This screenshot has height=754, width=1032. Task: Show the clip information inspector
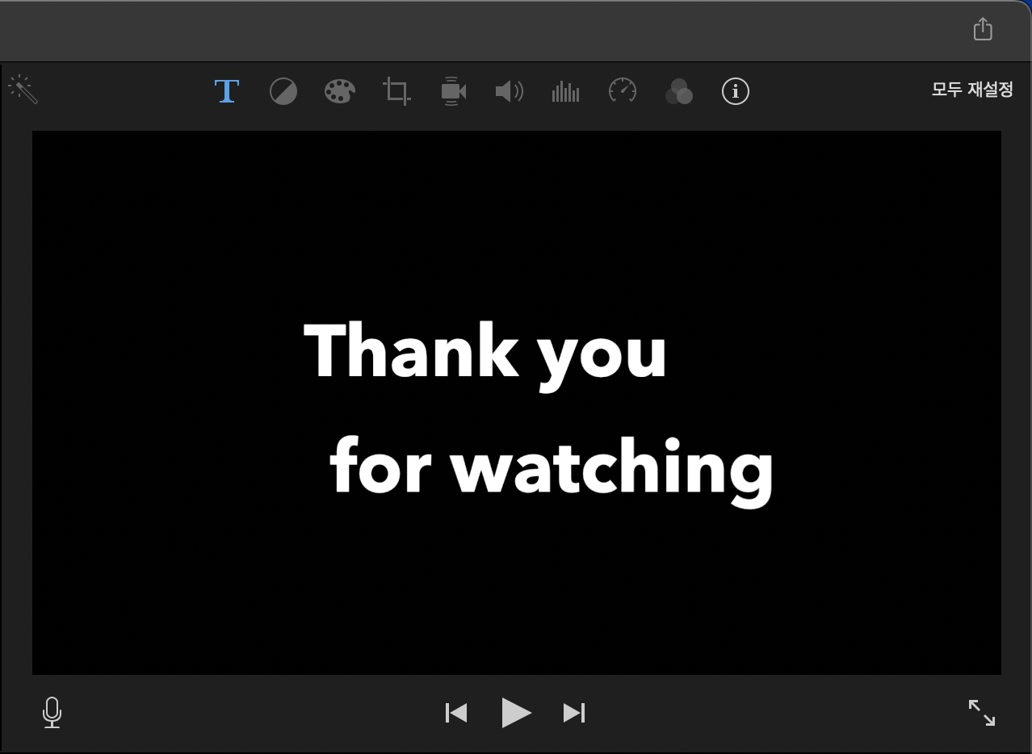(736, 91)
